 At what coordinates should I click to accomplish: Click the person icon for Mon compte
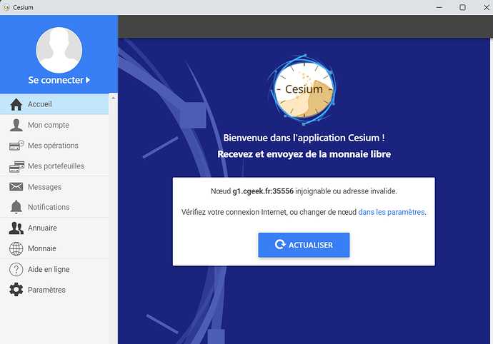(x=16, y=125)
